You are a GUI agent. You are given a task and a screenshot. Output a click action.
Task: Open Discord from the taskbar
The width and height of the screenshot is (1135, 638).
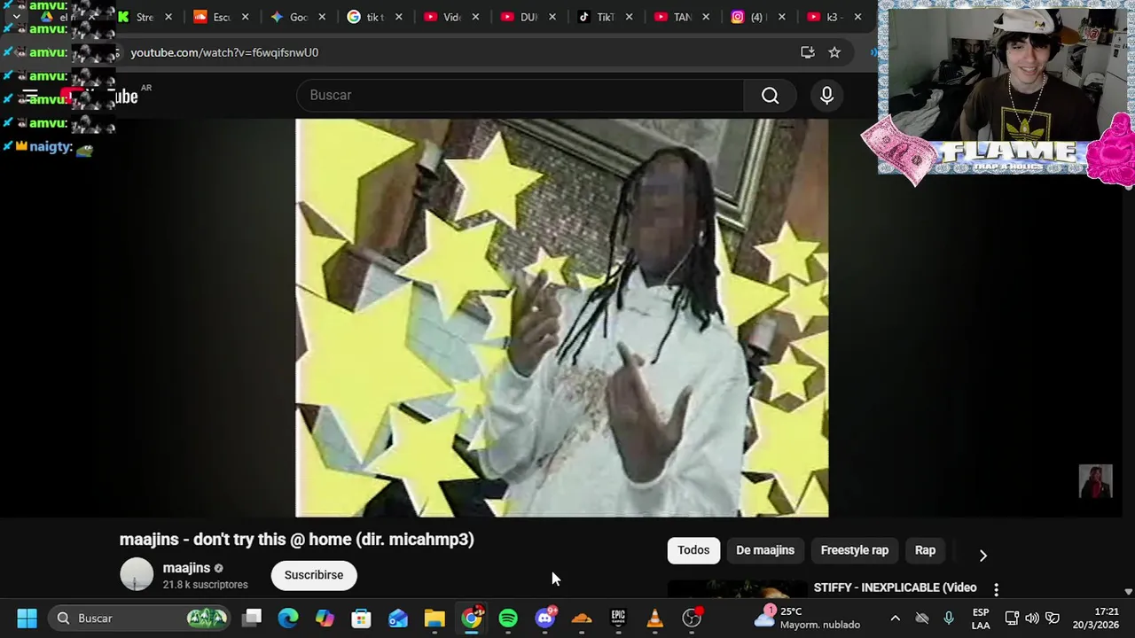point(545,618)
